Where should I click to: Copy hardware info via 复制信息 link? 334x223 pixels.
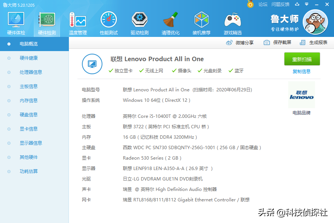pos(302,71)
